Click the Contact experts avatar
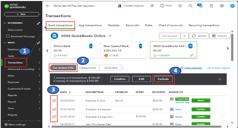238x128 pixels. coord(120,6)
